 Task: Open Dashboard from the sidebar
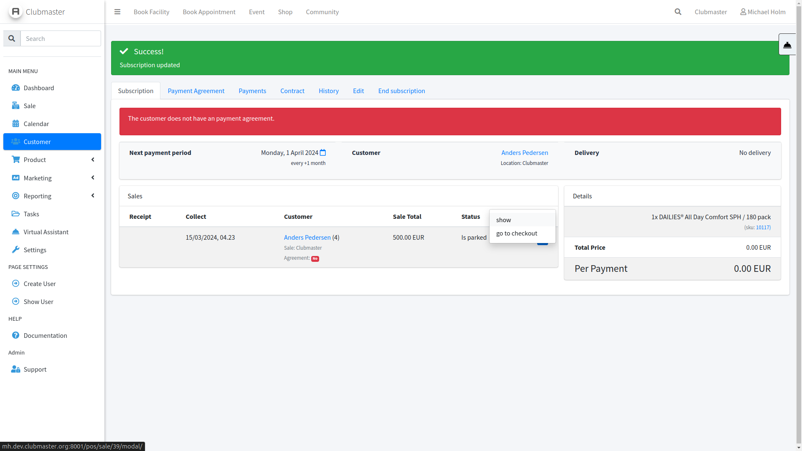point(39,88)
